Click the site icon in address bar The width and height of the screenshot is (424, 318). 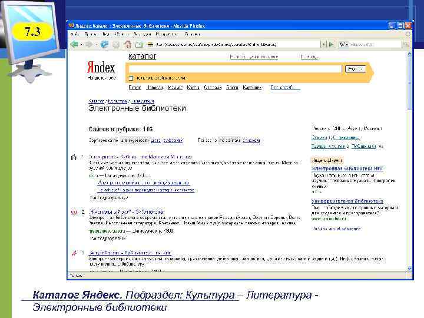pyautogui.click(x=151, y=45)
